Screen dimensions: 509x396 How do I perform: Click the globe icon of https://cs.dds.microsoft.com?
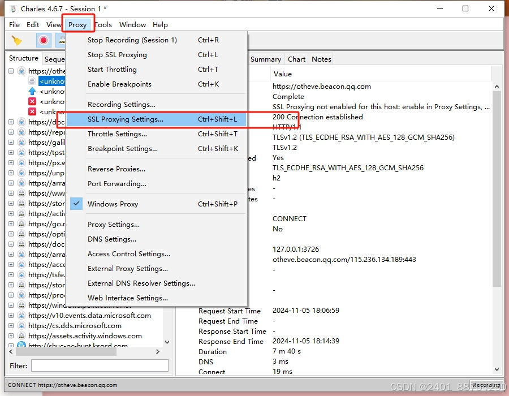tap(21, 325)
